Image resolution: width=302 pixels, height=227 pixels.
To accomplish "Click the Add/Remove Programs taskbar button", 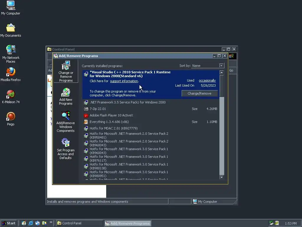I will coord(128,223).
